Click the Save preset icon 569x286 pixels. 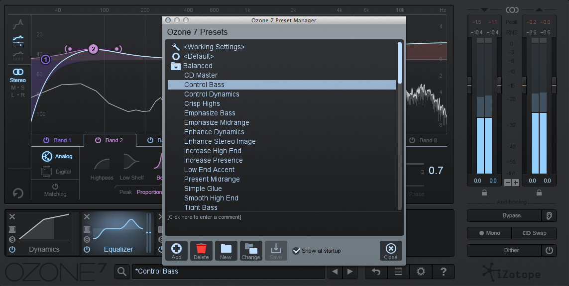[276, 251]
